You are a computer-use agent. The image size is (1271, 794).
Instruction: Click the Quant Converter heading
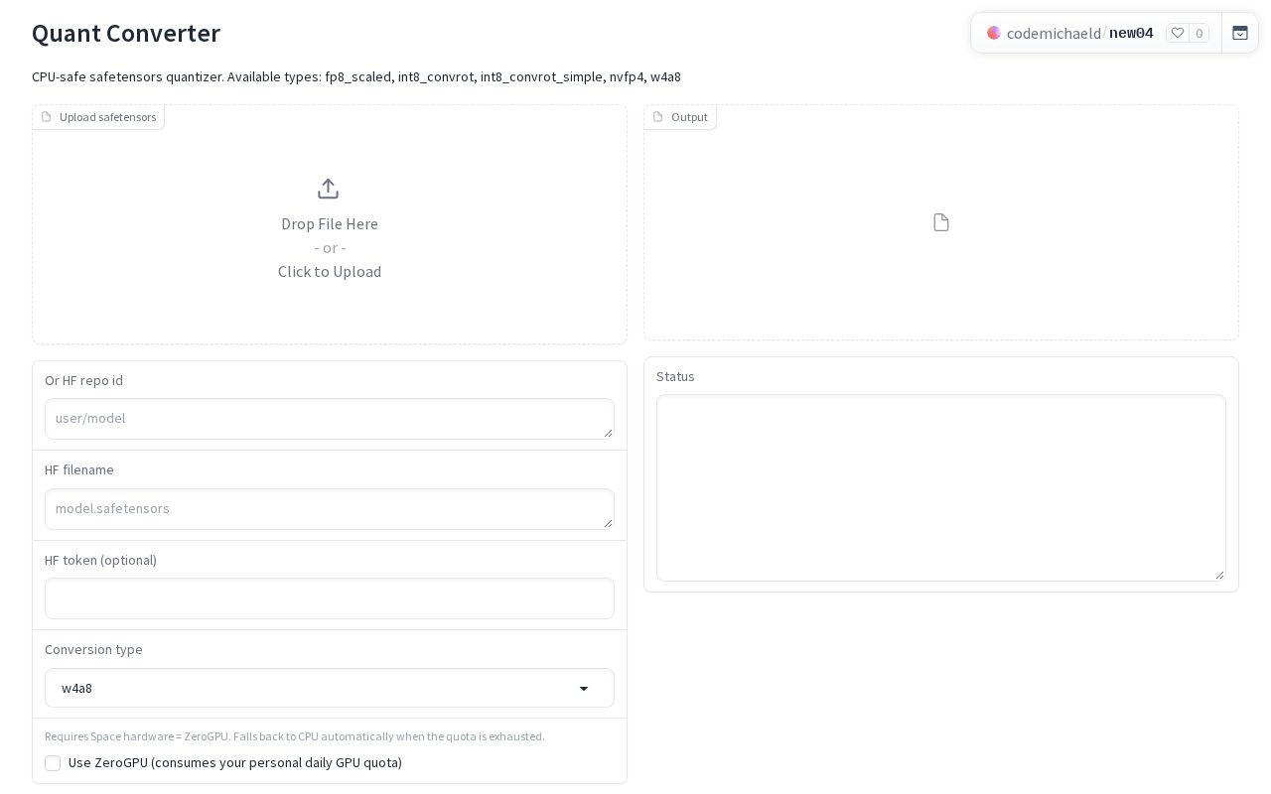pos(126,33)
